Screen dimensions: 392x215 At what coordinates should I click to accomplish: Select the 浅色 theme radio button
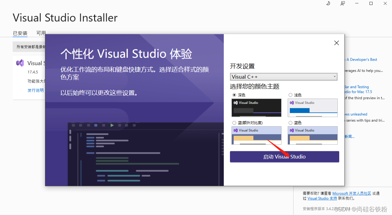coord(290,95)
